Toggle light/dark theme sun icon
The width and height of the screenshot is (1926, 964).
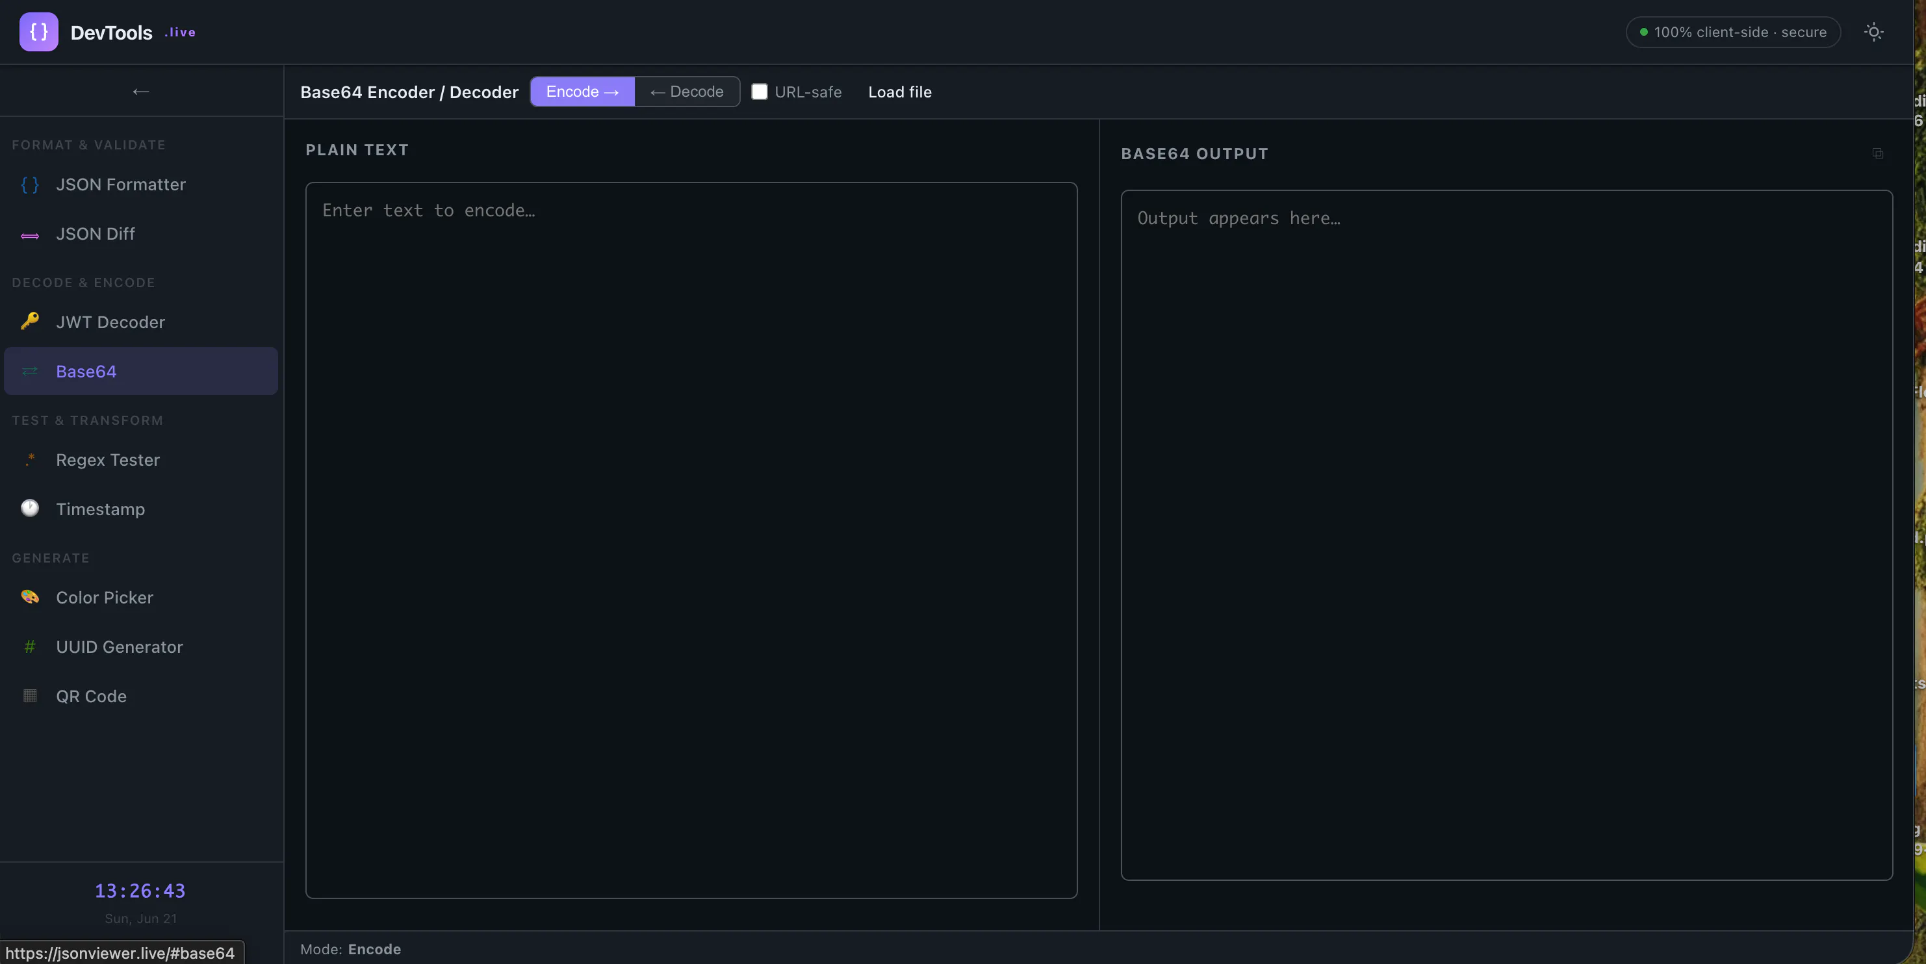pyautogui.click(x=1873, y=32)
